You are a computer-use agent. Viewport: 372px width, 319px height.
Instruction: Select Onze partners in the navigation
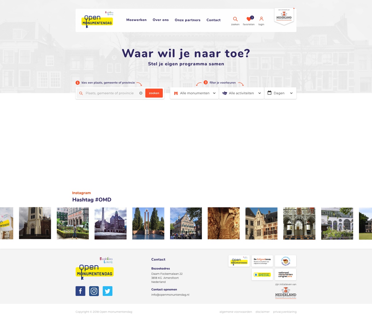point(188,20)
